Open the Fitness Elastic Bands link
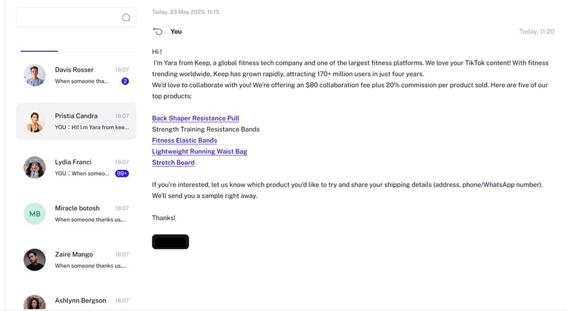 (184, 140)
